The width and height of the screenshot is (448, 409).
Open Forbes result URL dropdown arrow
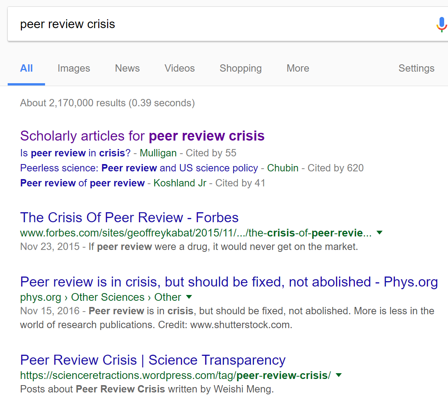click(x=379, y=233)
